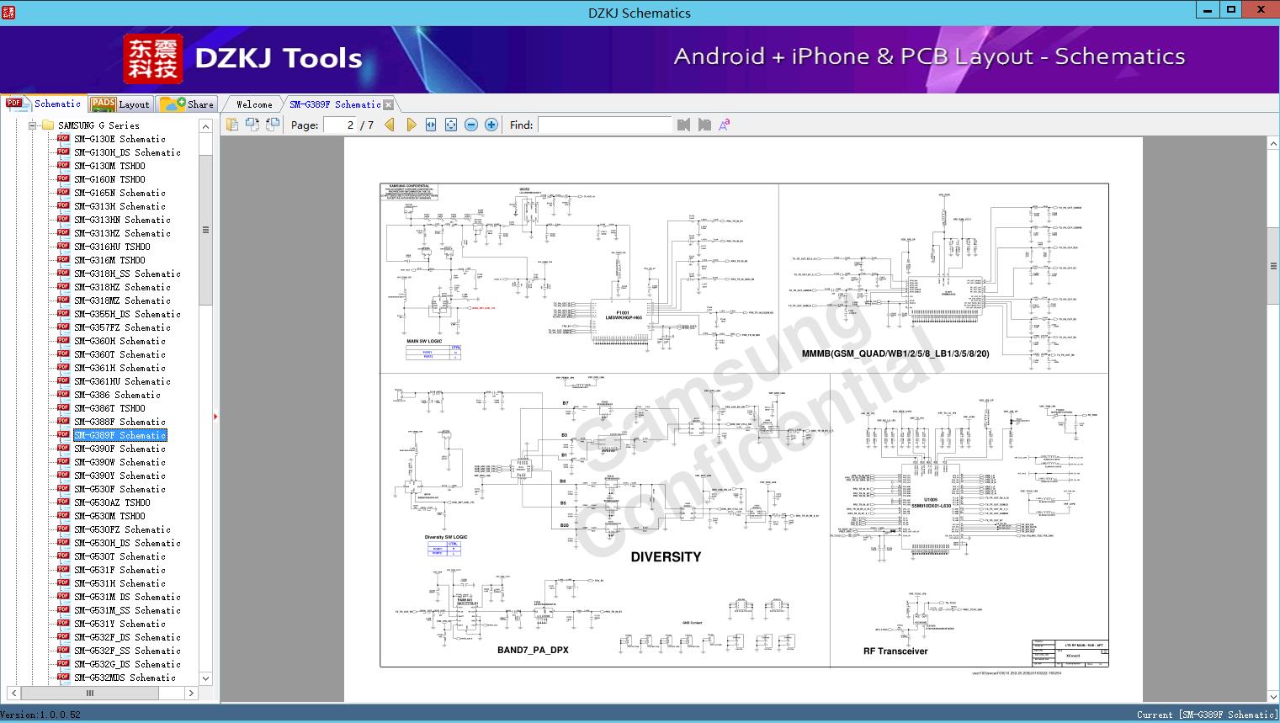This screenshot has height=723, width=1280.
Task: Zoom out with the minus icon
Action: click(x=471, y=125)
